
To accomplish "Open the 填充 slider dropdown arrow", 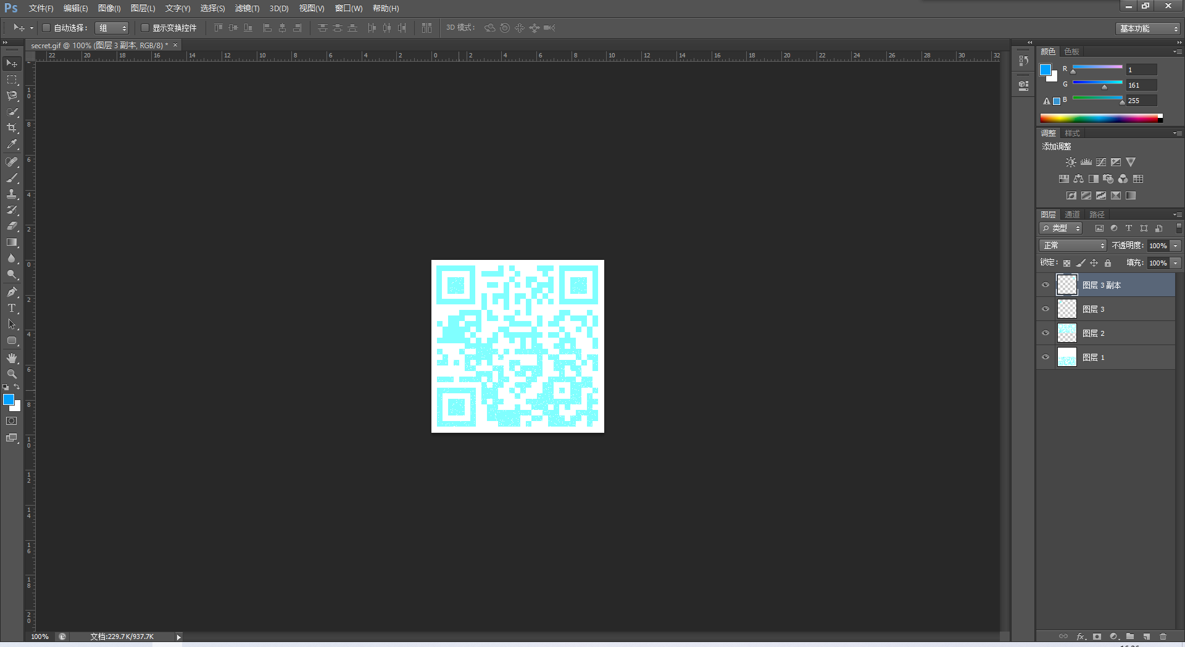I will [x=1176, y=263].
